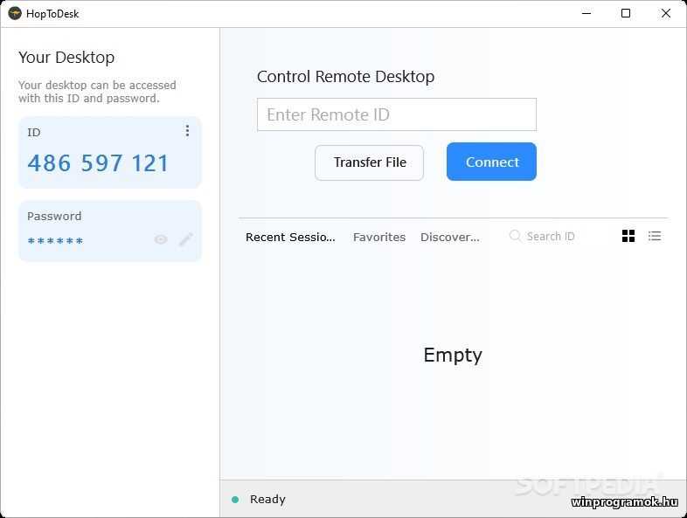Click the blue Connect button
687x518 pixels.
[491, 162]
